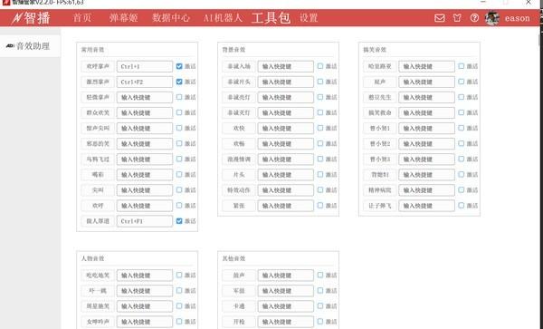Click the 紧张 sound button
This screenshot has width=543, height=329.
pos(239,206)
